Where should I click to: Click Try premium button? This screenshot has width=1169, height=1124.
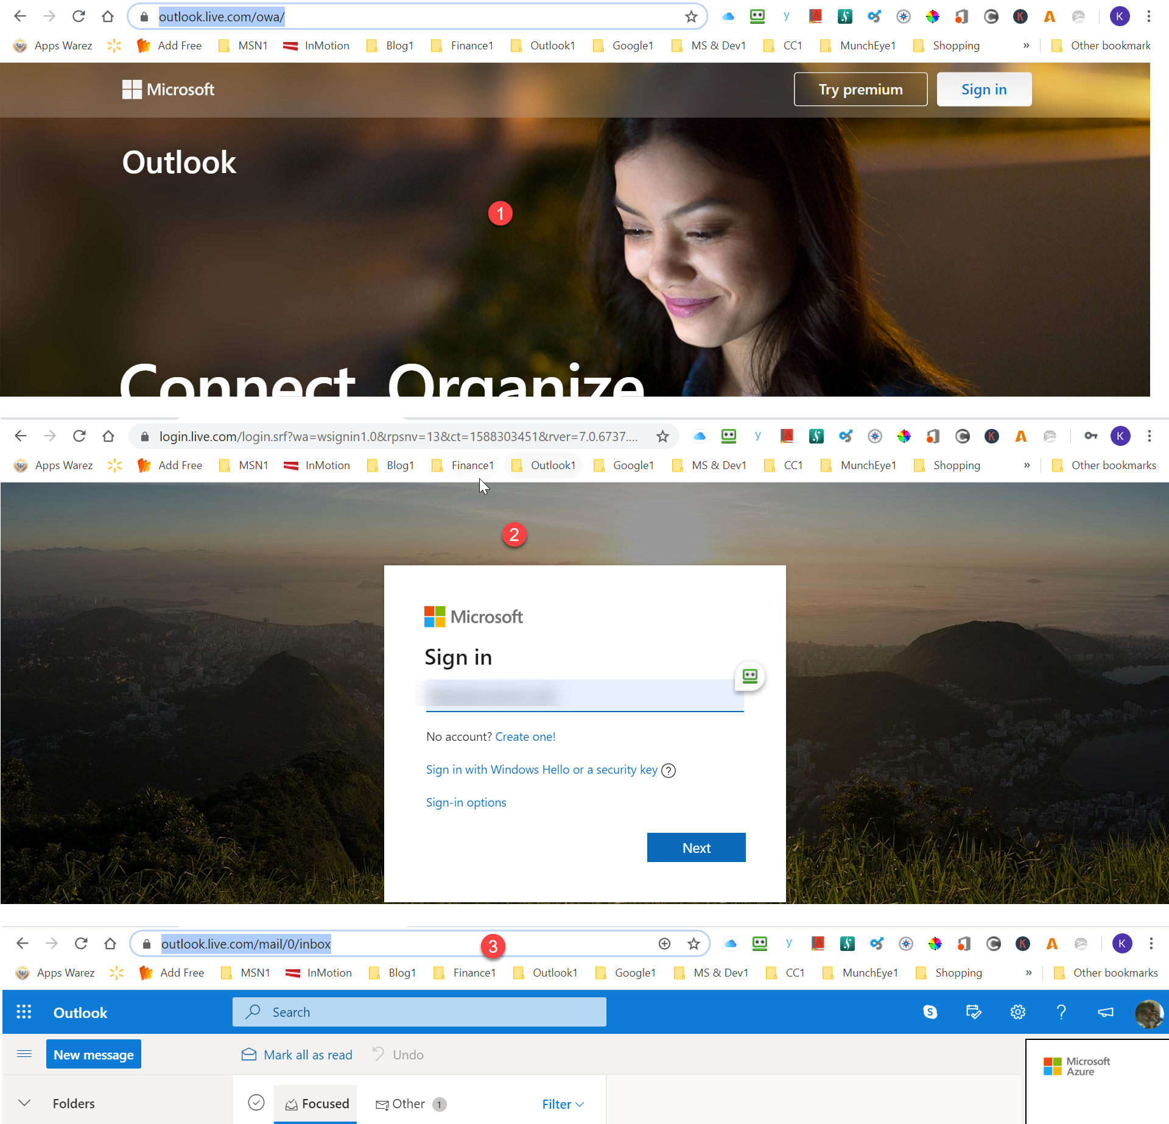(x=860, y=90)
